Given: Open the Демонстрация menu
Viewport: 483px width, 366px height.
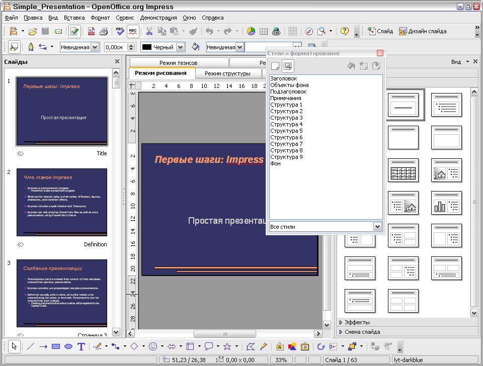Looking at the screenshot, I should [x=158, y=18].
